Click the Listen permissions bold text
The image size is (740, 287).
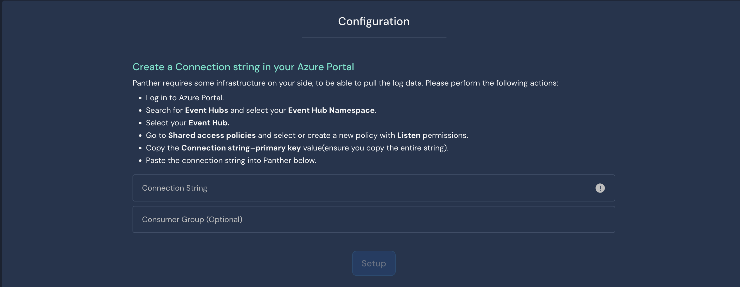point(408,135)
